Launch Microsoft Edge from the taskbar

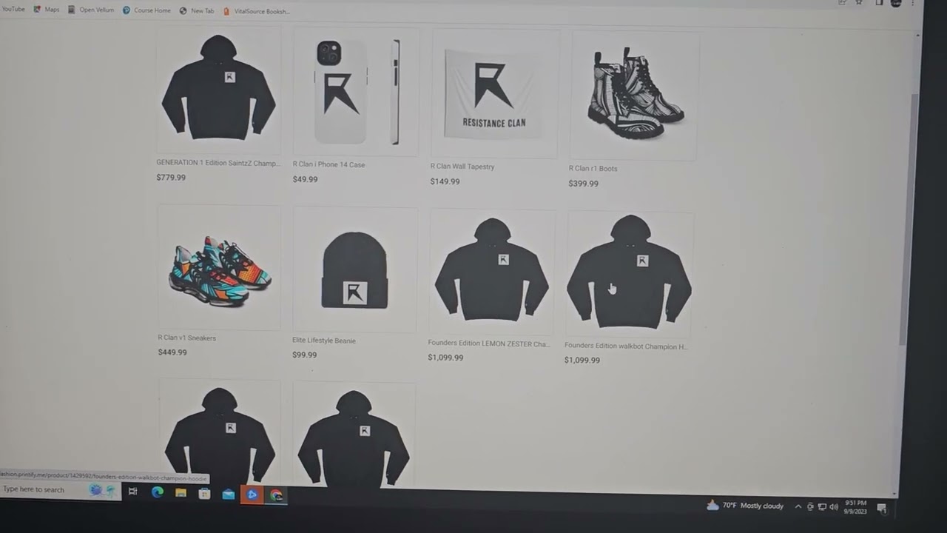coord(157,492)
